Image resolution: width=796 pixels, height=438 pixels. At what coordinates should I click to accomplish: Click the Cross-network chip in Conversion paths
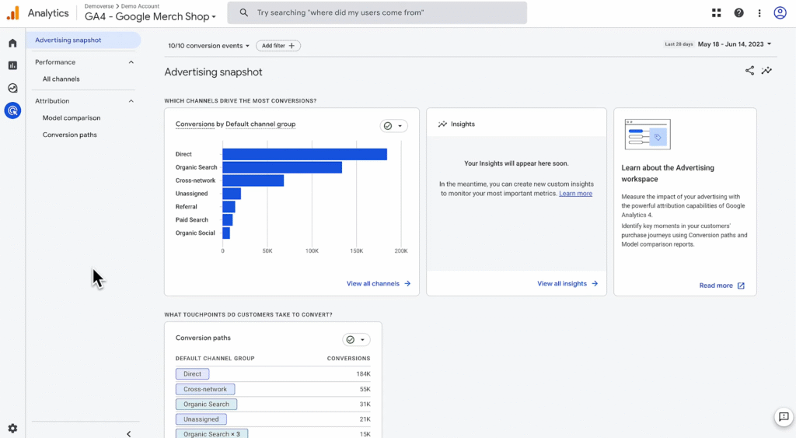click(205, 389)
